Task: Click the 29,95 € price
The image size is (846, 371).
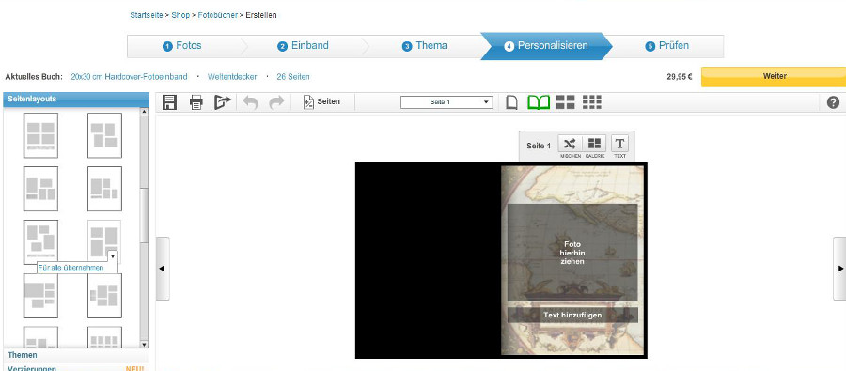Action: 680,77
